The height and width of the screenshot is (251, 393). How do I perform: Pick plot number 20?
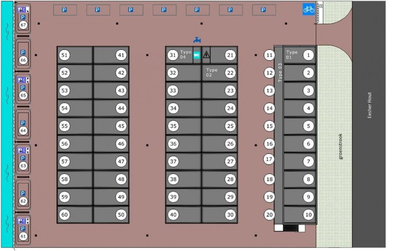coord(269,215)
